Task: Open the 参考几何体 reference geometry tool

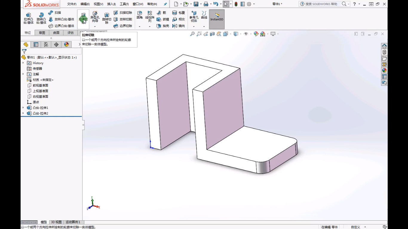Action: (x=194, y=17)
